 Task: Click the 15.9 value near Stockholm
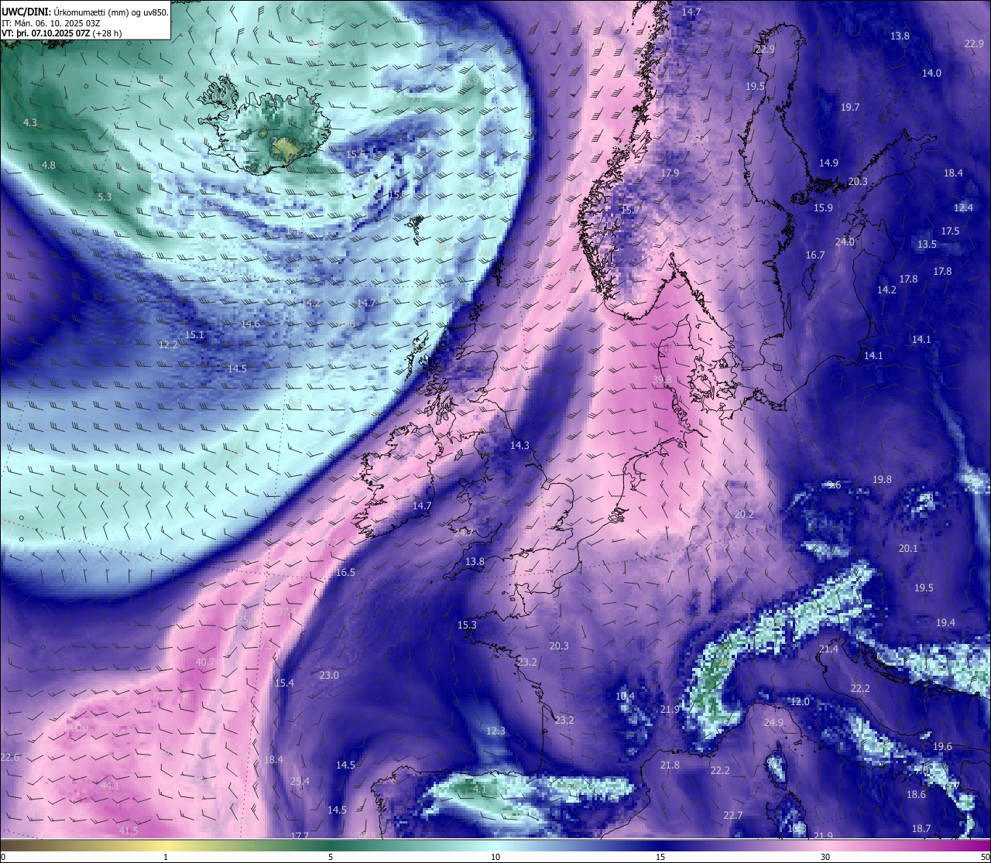(823, 207)
